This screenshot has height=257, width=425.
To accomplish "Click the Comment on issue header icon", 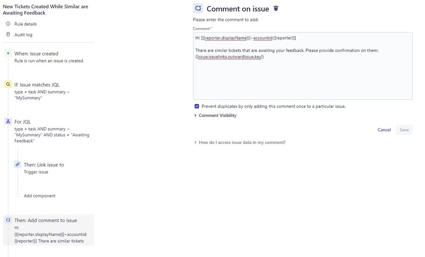I will [198, 9].
